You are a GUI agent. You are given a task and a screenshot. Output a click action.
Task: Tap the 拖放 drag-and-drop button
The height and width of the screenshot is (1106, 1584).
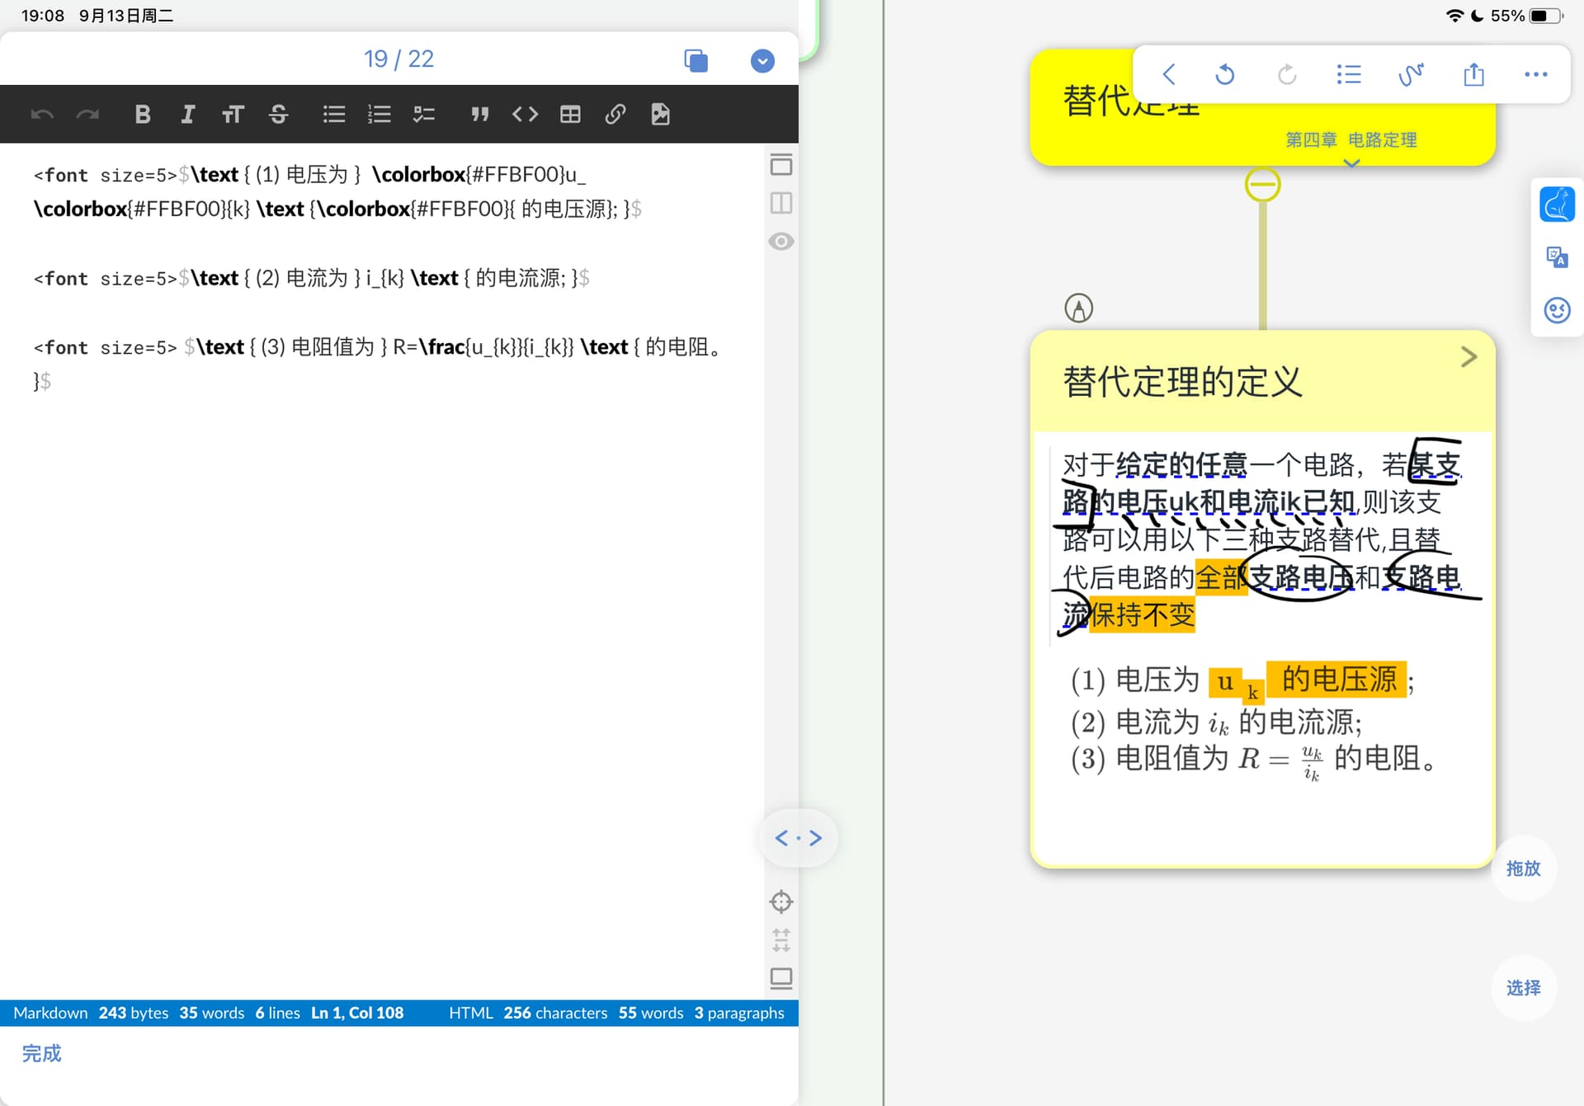coord(1523,868)
